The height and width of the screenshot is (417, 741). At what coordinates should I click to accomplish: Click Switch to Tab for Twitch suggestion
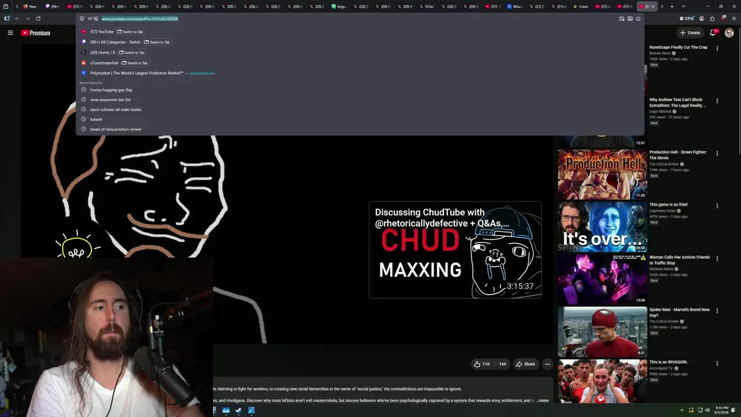coord(157,42)
